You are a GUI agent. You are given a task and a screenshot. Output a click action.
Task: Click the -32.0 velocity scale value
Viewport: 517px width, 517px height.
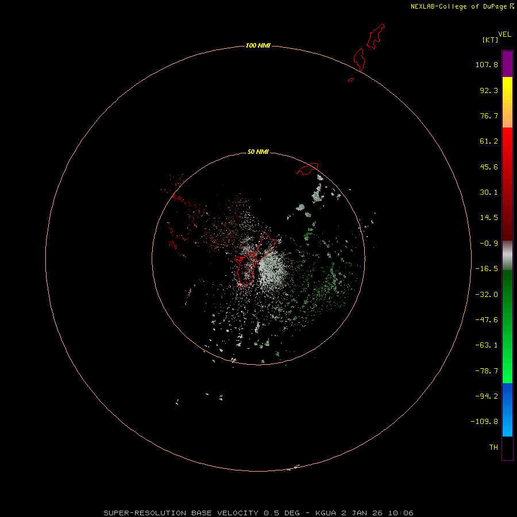click(487, 295)
